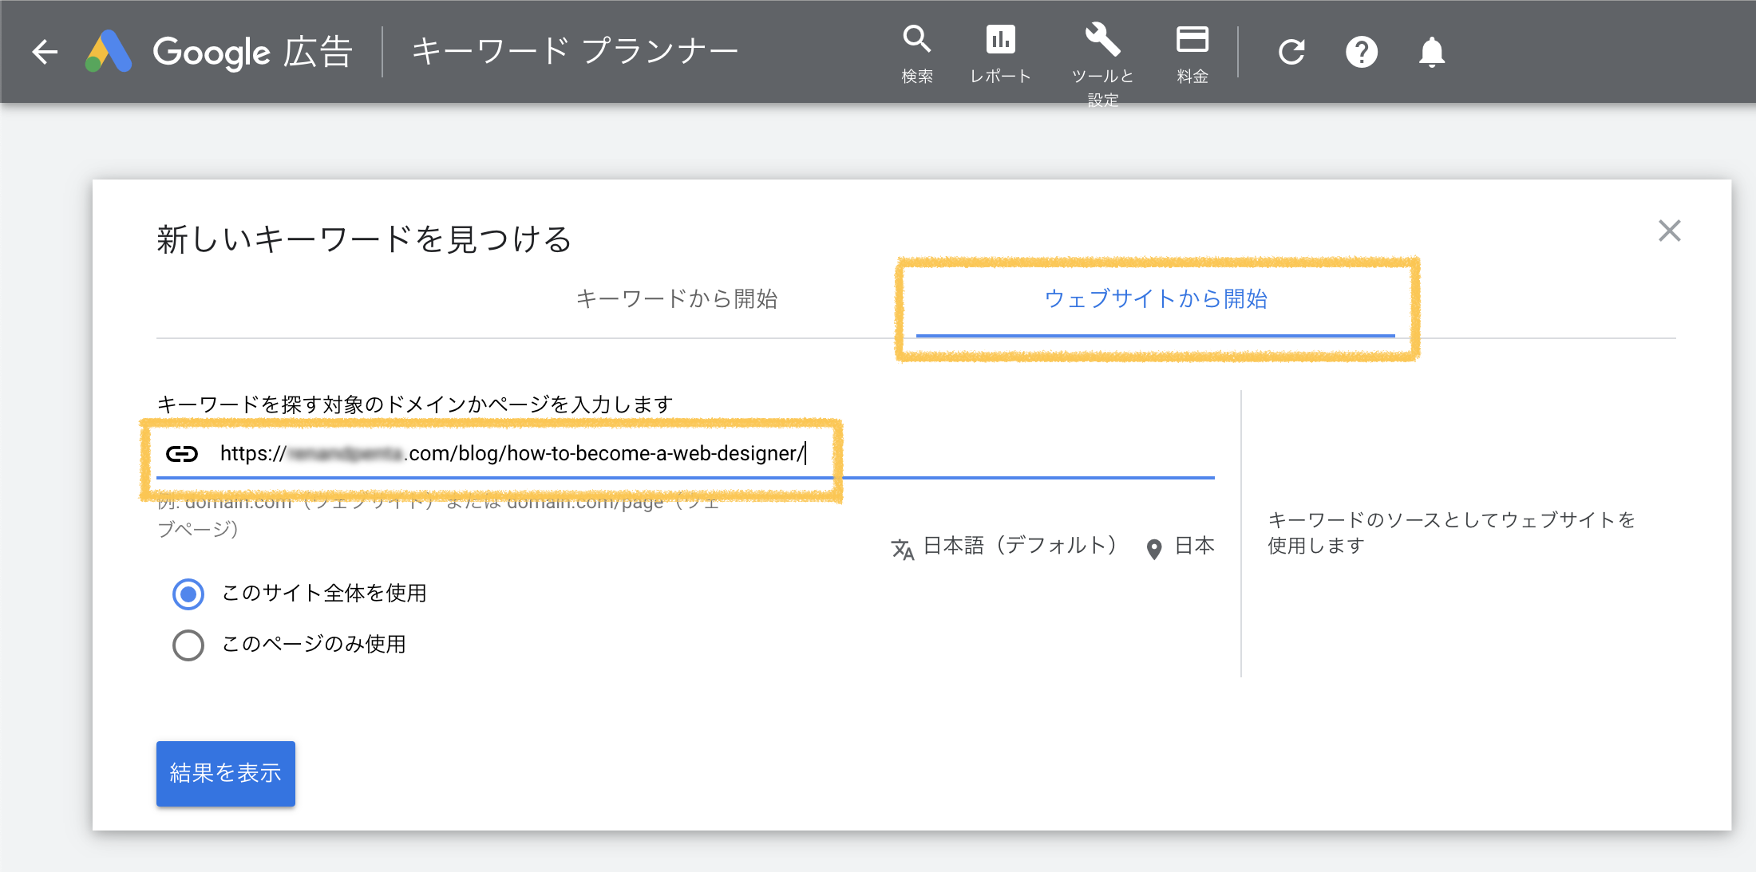This screenshot has width=1756, height=872.
Task: Click the Google Ads logo
Action: point(109,52)
